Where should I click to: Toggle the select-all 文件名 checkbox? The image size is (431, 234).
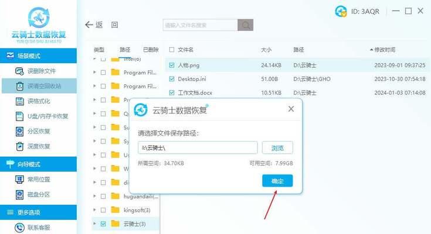[172, 50]
